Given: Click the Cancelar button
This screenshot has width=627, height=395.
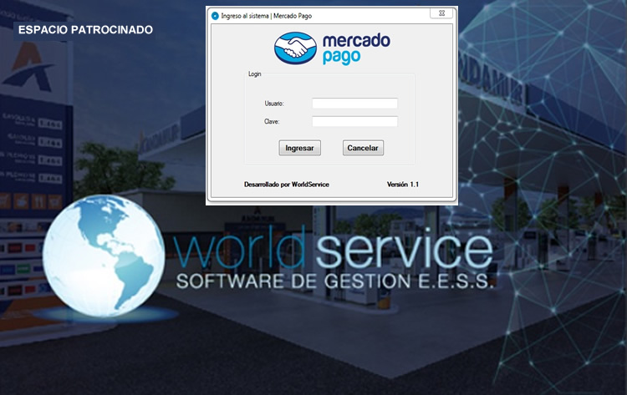Looking at the screenshot, I should [x=363, y=148].
